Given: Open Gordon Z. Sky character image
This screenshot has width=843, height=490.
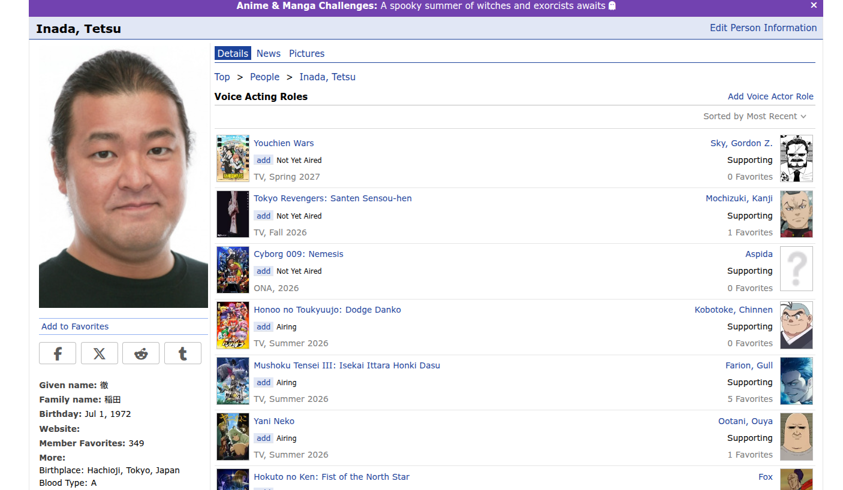Looking at the screenshot, I should pyautogui.click(x=796, y=158).
